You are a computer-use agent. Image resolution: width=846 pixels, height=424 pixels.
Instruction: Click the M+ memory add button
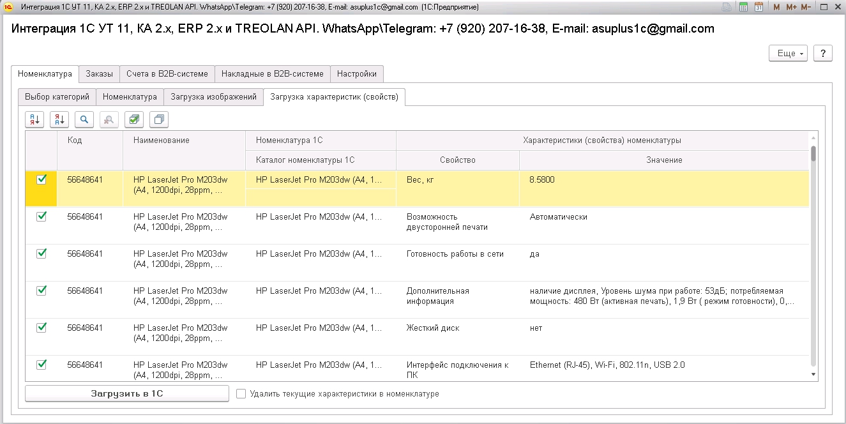click(791, 7)
